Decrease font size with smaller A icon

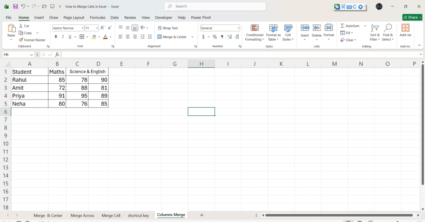(x=110, y=28)
